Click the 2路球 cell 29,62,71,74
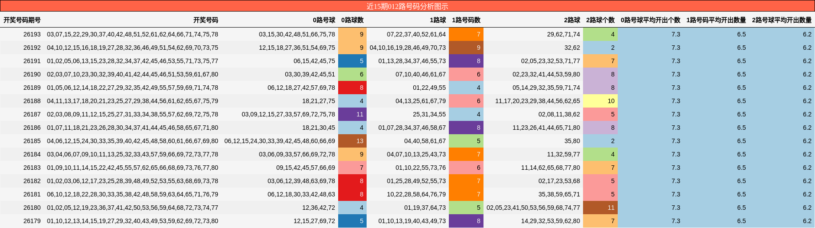 (x=563, y=34)
